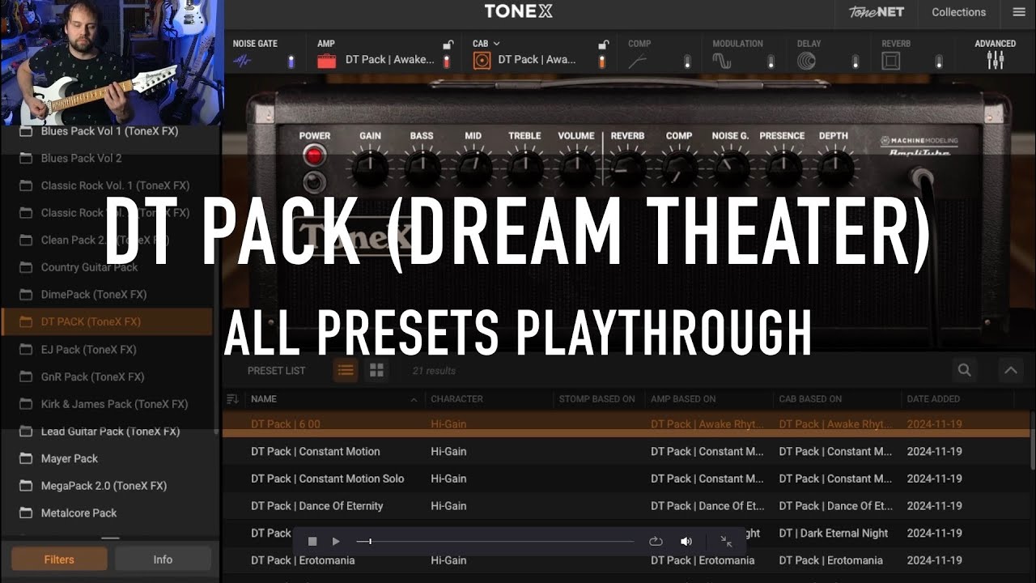1036x583 pixels.
Task: Toggle NAME column sort arrow
Action: point(414,399)
